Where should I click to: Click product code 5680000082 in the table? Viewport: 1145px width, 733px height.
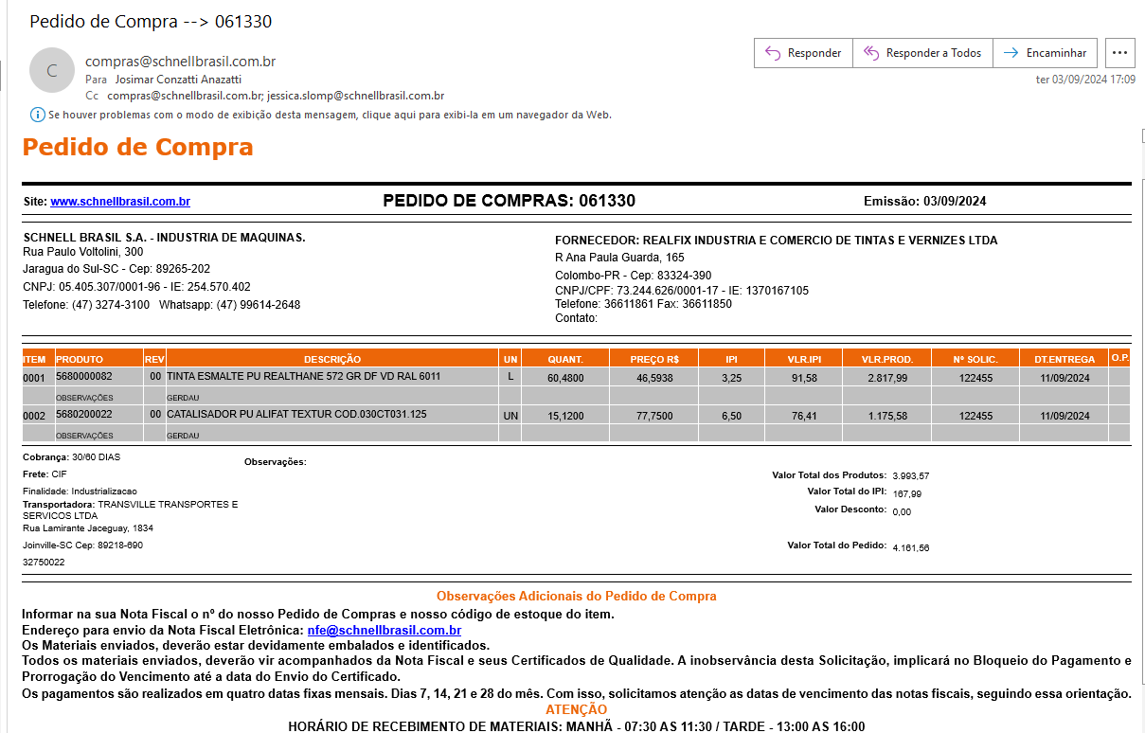[x=84, y=377]
